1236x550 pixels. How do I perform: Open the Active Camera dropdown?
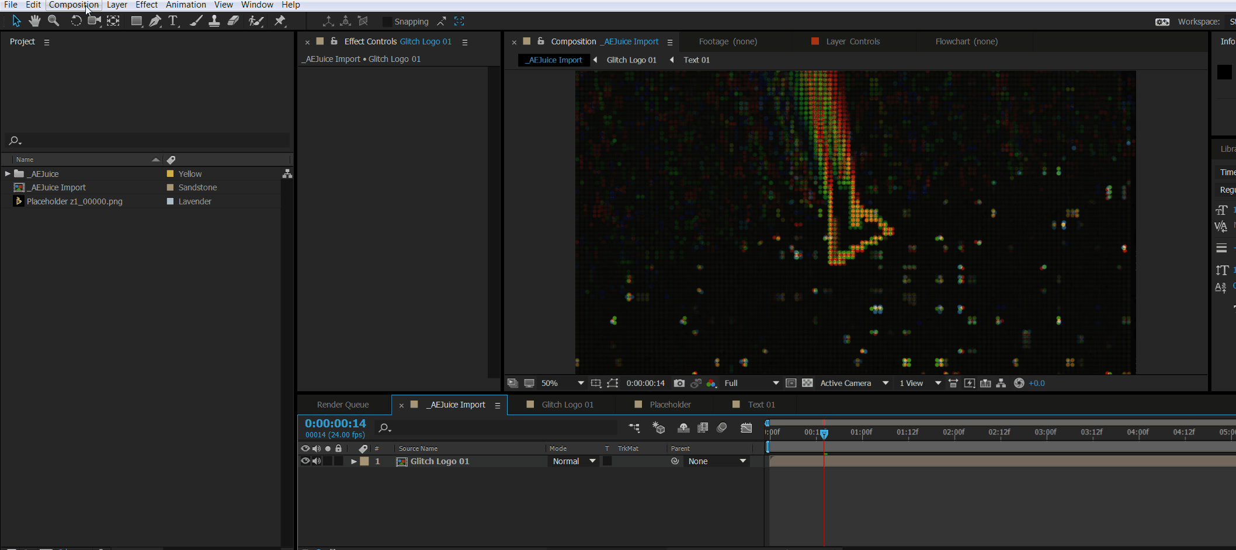[854, 383]
